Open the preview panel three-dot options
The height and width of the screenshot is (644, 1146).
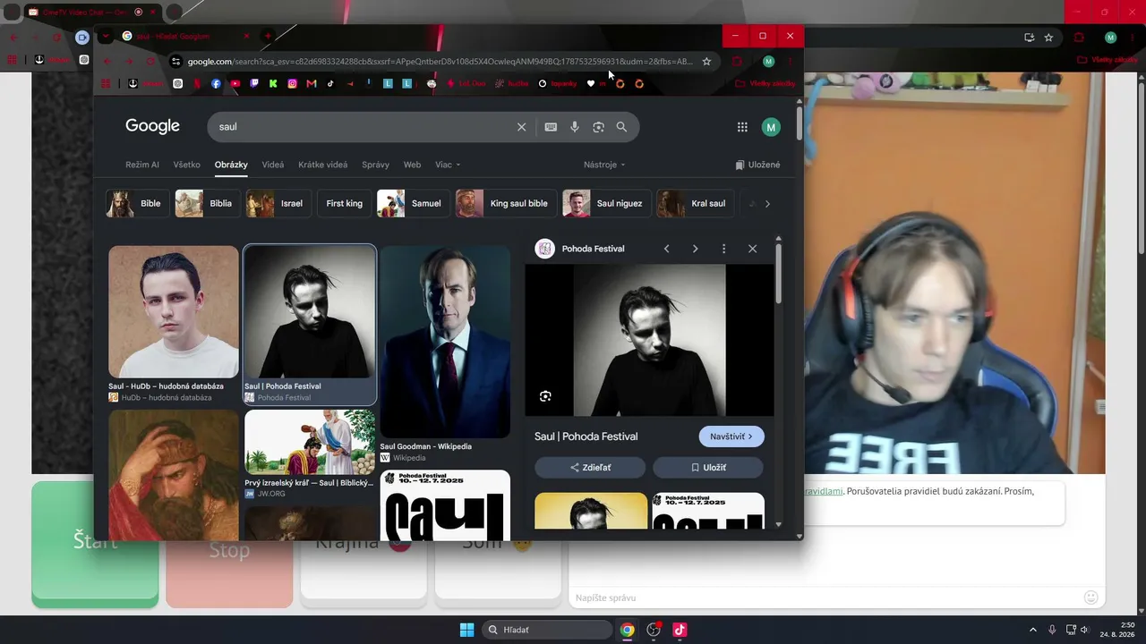point(723,249)
